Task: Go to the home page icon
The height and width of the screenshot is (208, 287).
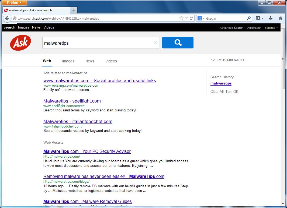Action: [280, 18]
